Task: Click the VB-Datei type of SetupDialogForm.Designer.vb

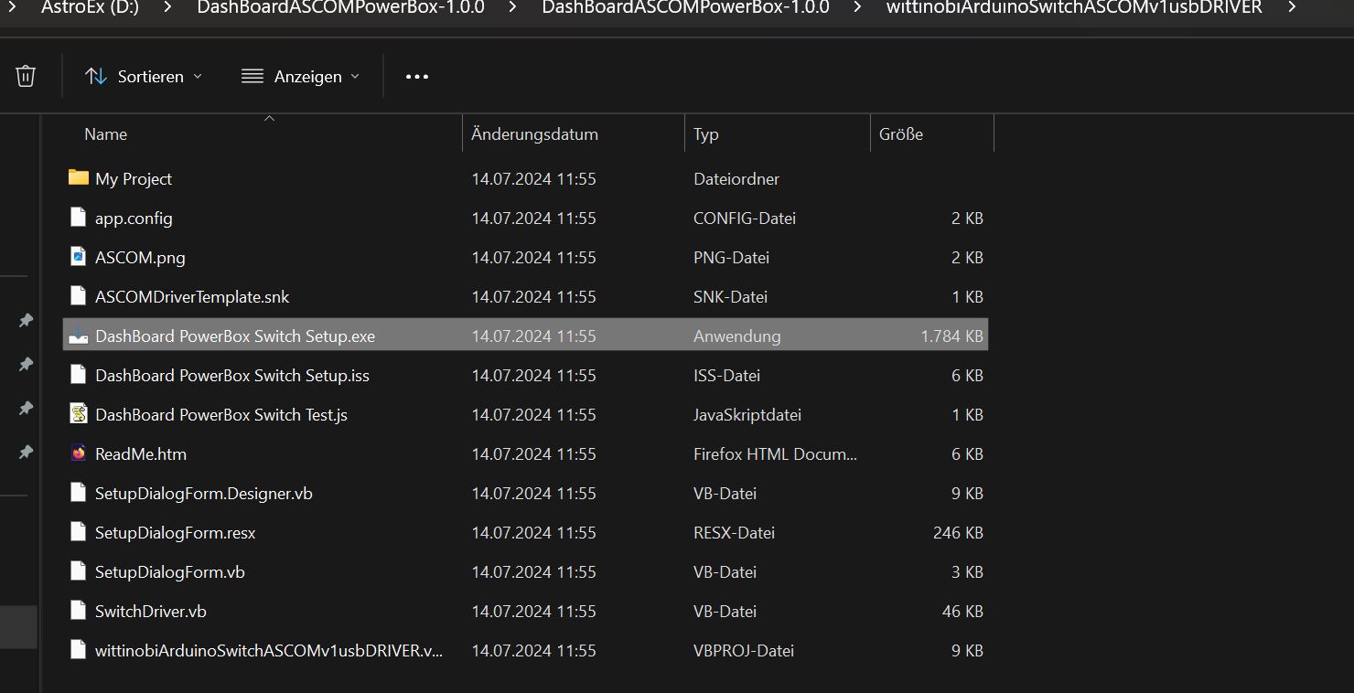Action: click(725, 494)
